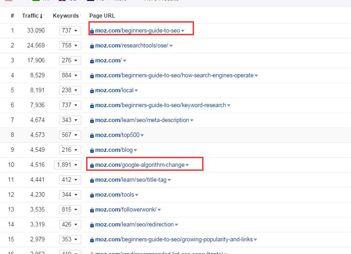Expand URL caret after growing-popularity-and-links
The width and height of the screenshot is (351, 254).
(x=255, y=240)
